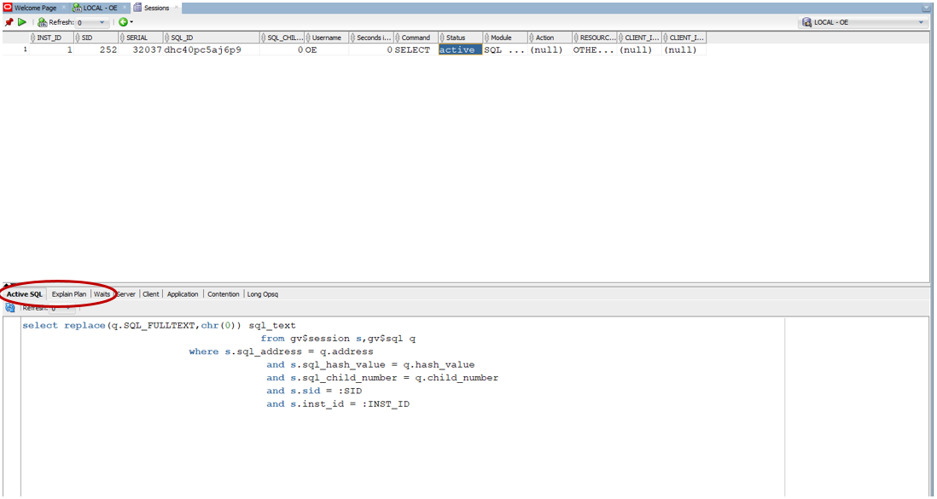Click the SQL line 'and s.sql_hash_value = q.hash_value'
This screenshot has height=499, width=937.
click(370, 364)
